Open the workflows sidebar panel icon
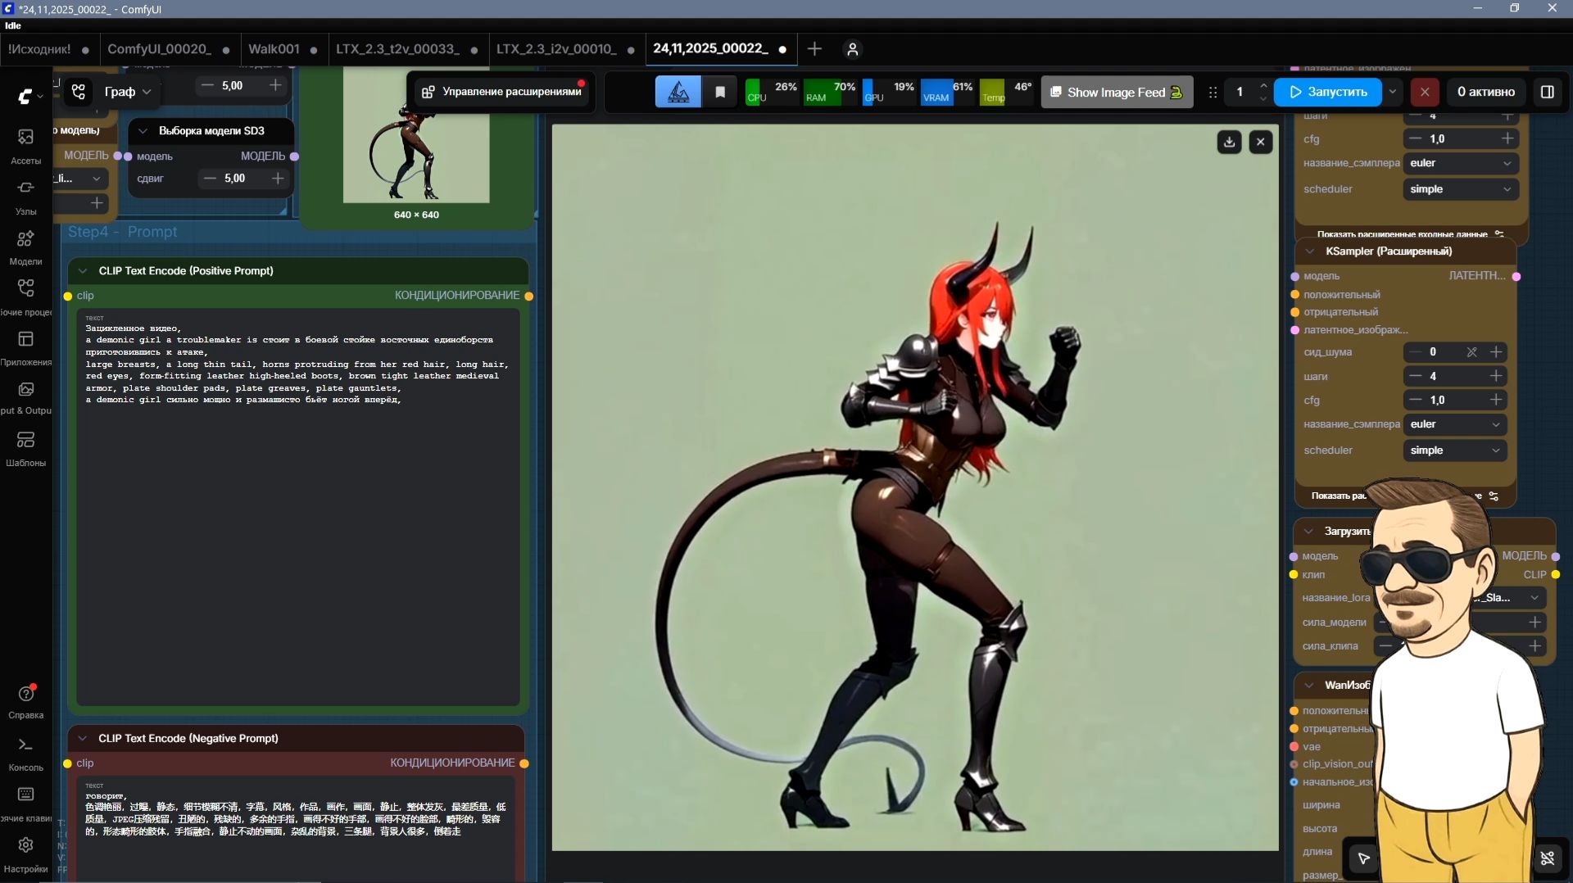Image resolution: width=1573 pixels, height=883 pixels. 26,288
